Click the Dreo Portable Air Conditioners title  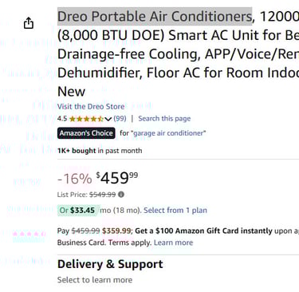155,17
